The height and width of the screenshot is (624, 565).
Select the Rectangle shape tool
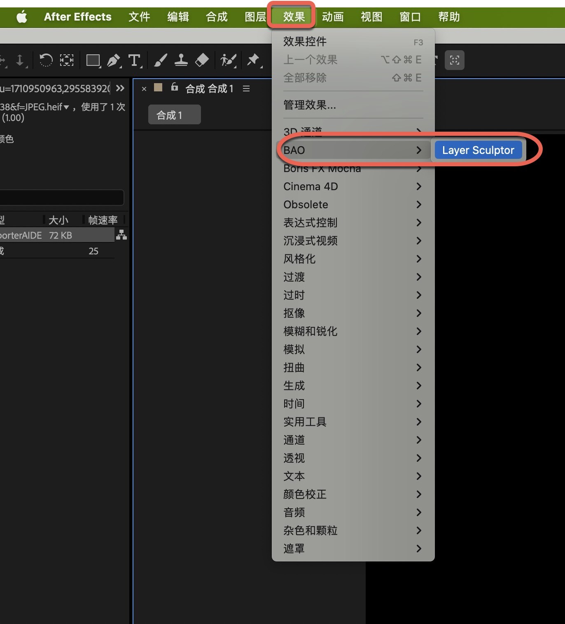(x=93, y=61)
